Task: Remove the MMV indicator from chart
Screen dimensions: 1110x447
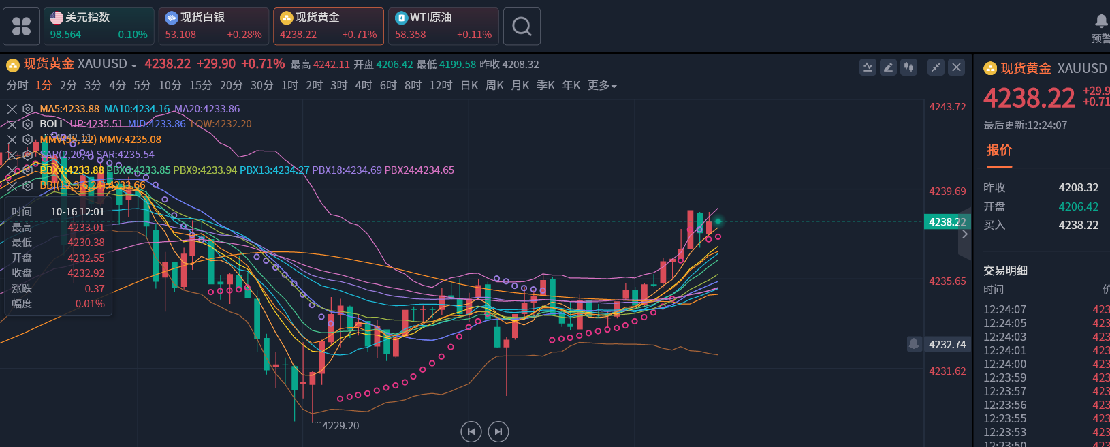Action: coord(12,140)
